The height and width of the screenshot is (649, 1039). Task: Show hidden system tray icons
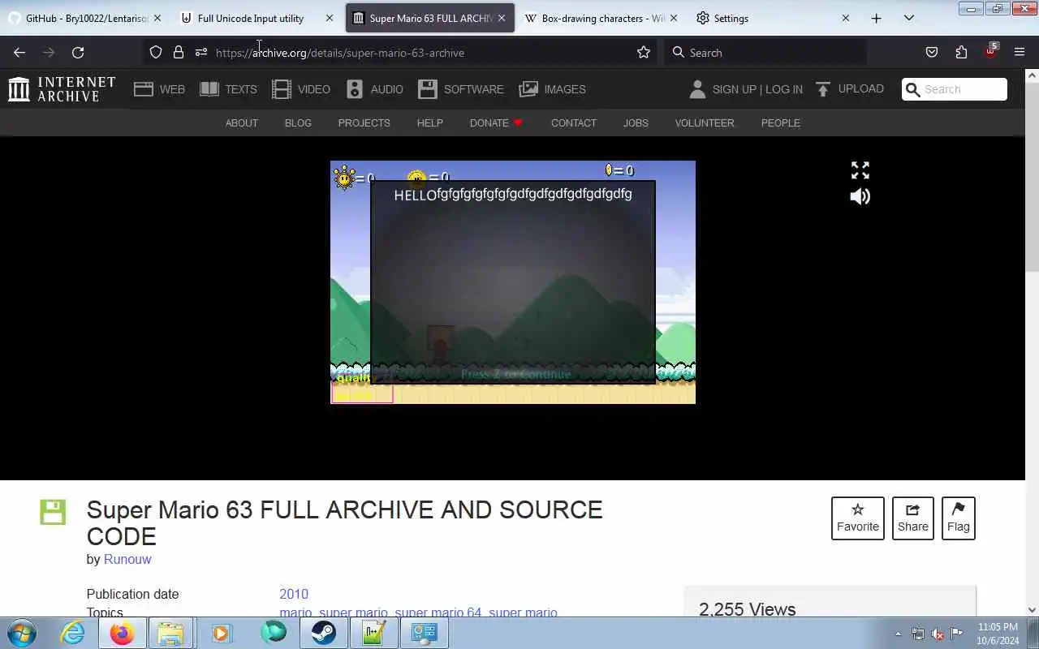pos(898,634)
